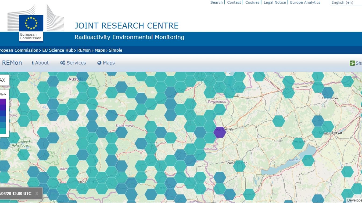Viewport: 362px width, 203px height.
Task: Select the hexagon covering Zalaegerszeg
Action: (239, 166)
